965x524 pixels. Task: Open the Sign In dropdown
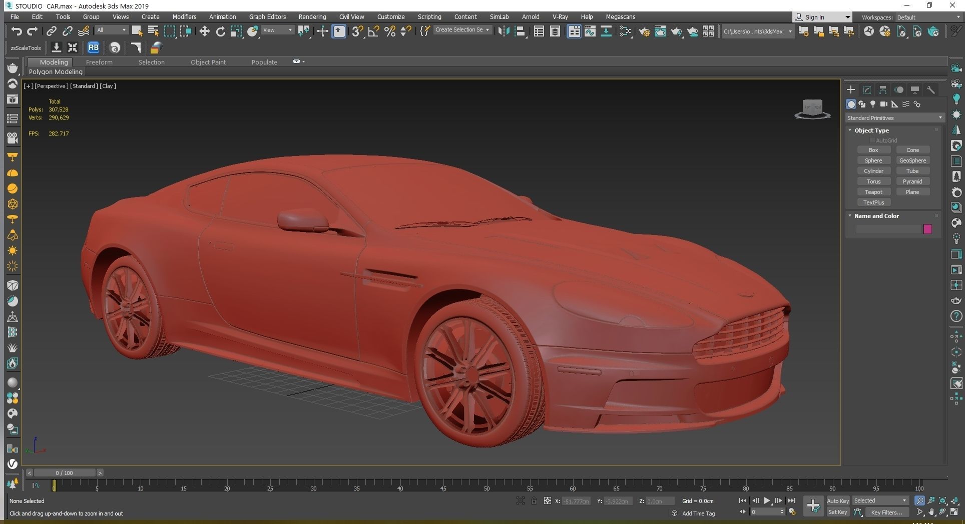[822, 17]
